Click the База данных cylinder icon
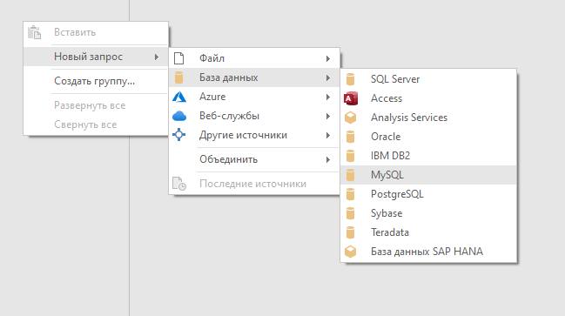Viewport: 565px width, 316px height. (178, 77)
